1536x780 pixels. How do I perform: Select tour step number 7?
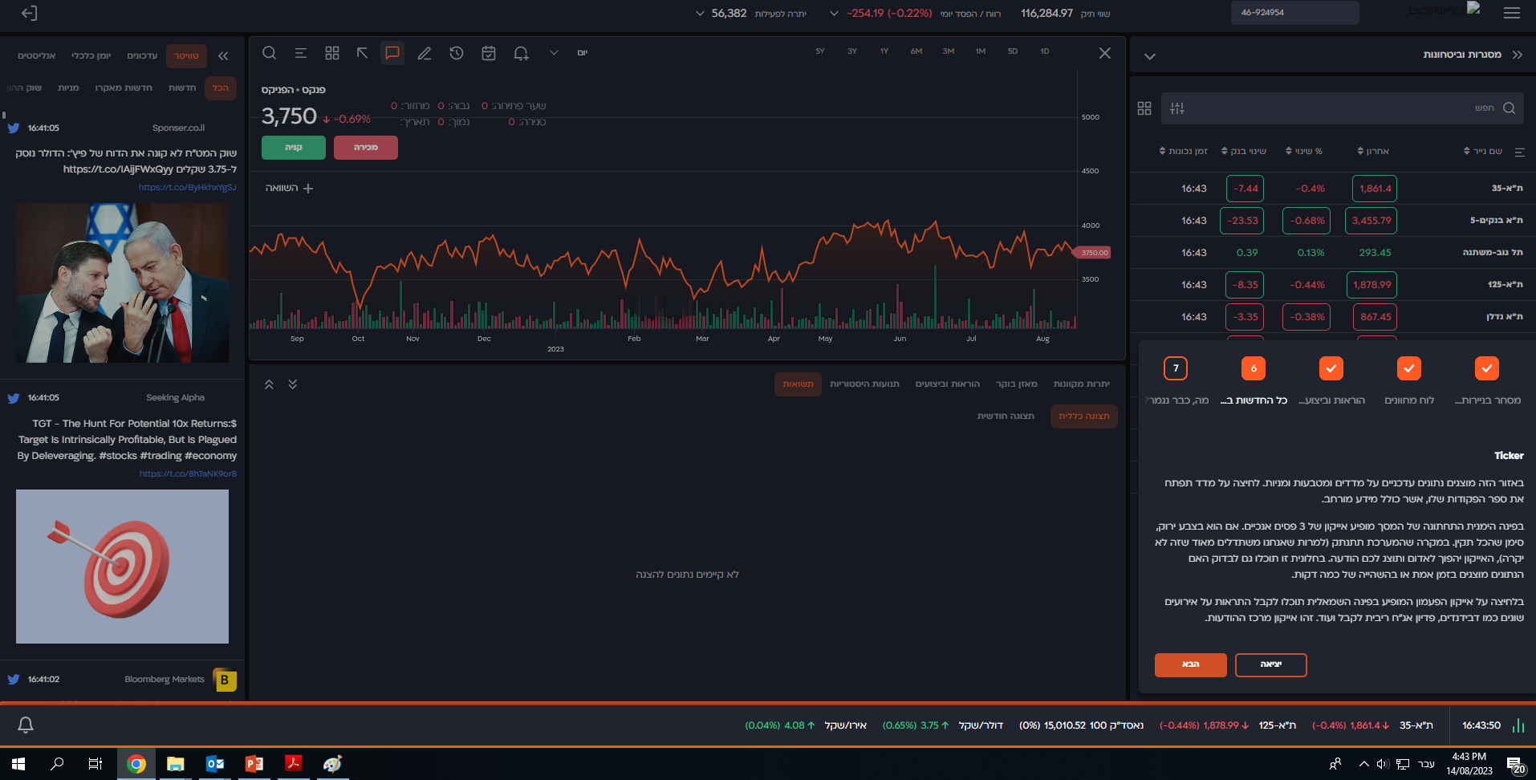click(1176, 368)
